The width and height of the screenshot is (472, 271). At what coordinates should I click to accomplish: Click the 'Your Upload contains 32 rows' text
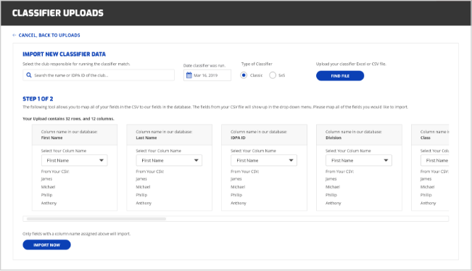pyautogui.click(x=68, y=119)
